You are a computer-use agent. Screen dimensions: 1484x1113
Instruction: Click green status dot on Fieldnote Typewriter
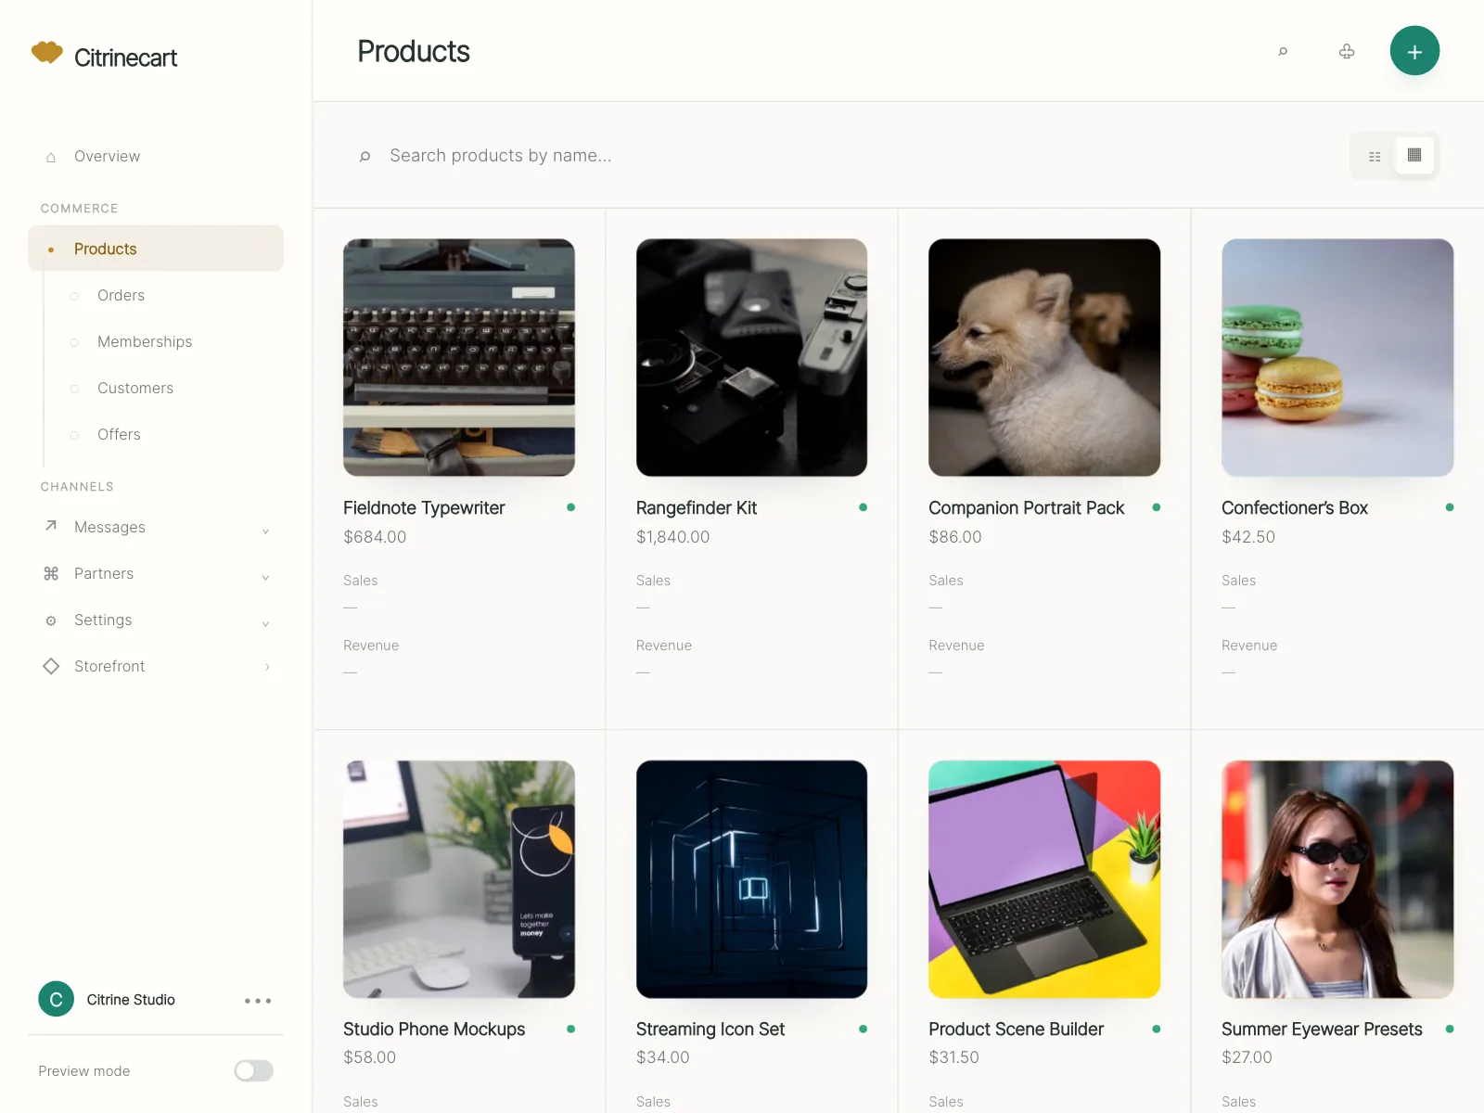click(x=570, y=507)
